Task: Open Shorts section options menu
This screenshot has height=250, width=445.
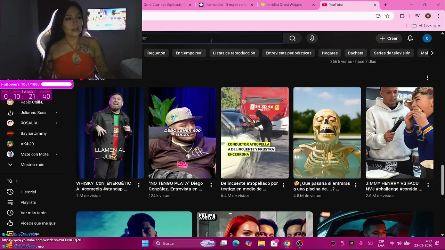Action: click(x=427, y=78)
